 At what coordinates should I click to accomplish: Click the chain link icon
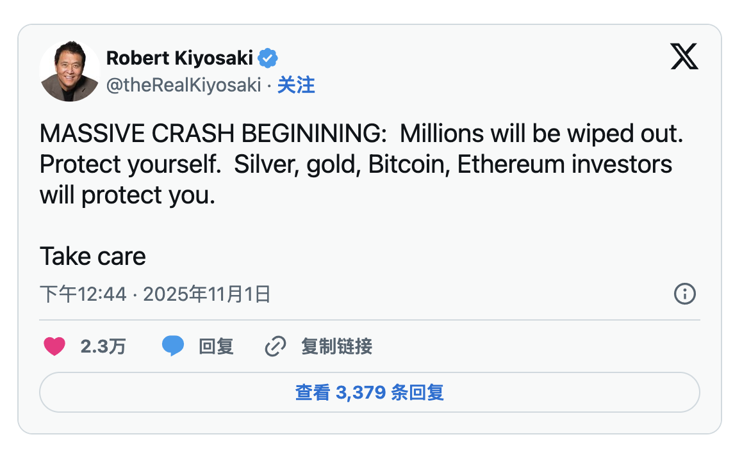[x=275, y=347]
